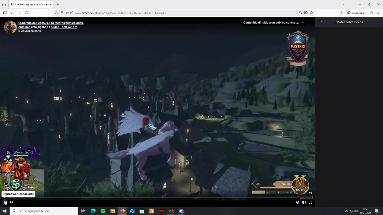The height and width of the screenshot is (215, 383).
Task: Open the system volume tray icon
Action: pyautogui.click(x=356, y=211)
